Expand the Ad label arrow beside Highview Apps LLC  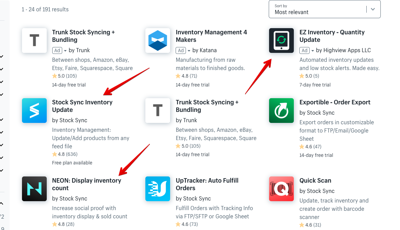[x=313, y=51]
